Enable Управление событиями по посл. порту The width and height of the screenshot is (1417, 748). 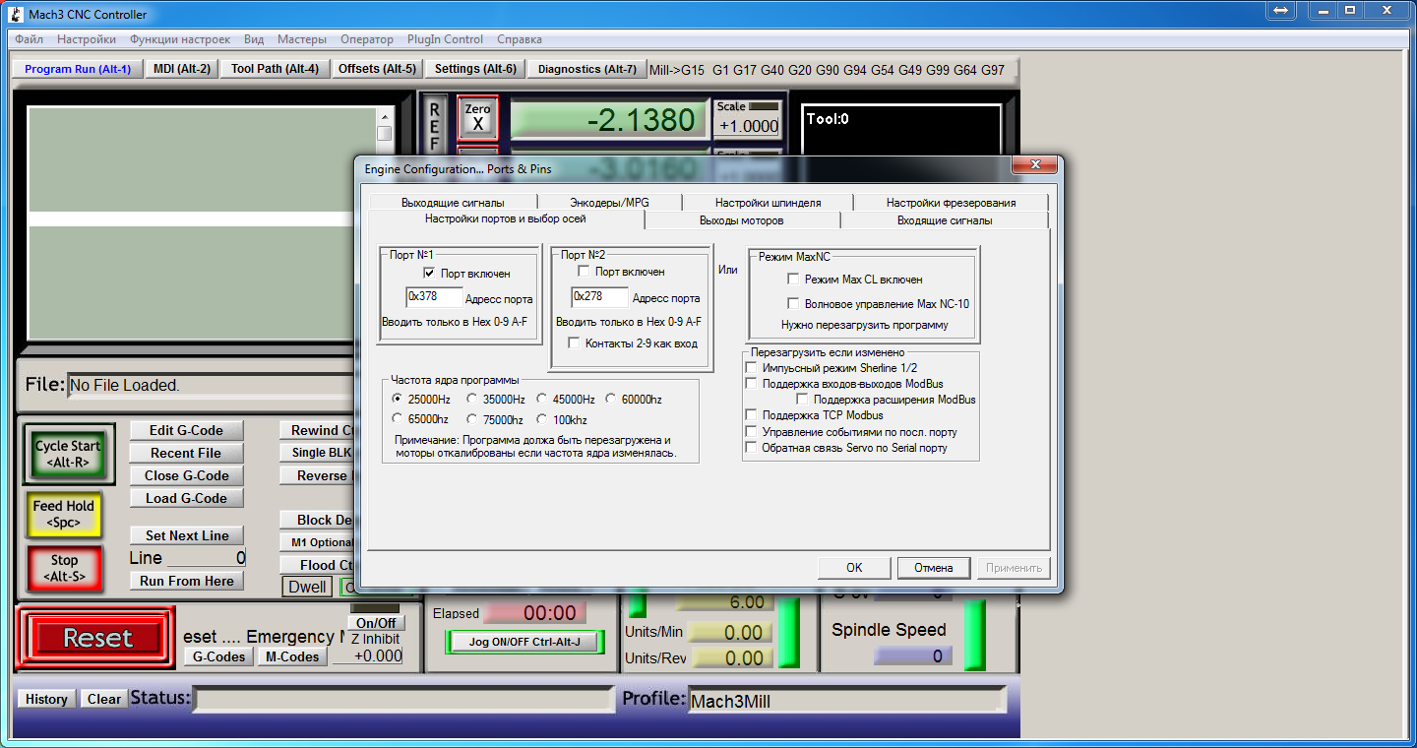pos(752,432)
